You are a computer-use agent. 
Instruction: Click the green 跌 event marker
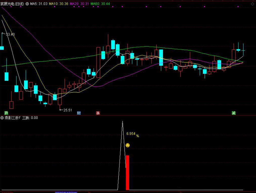coord(6,113)
